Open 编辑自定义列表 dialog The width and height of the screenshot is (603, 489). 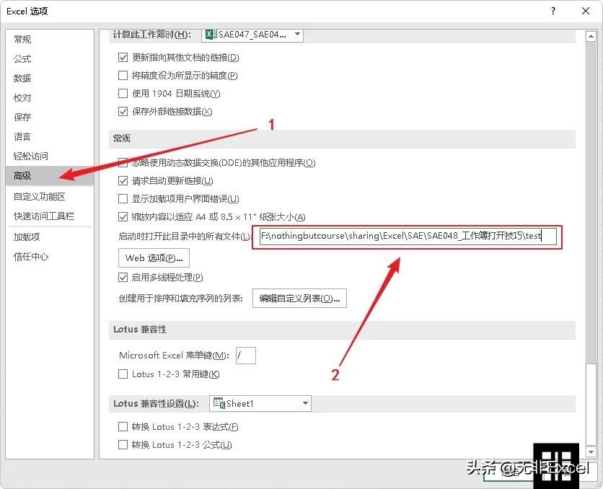coord(299,299)
